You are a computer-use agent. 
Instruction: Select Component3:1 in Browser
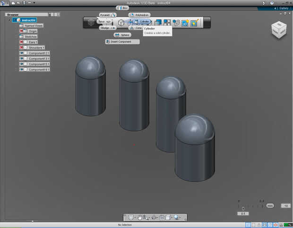(x=39, y=59)
